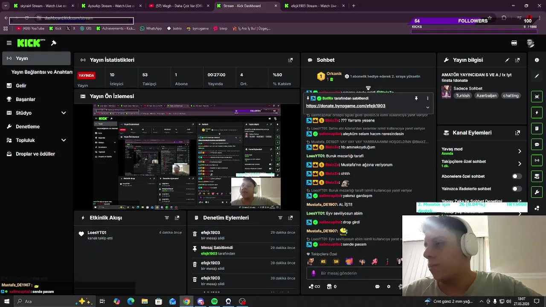Viewport: 546px width, 307px height.
Task: Open filter options in Etkinlik Akışı
Action: tap(167, 218)
